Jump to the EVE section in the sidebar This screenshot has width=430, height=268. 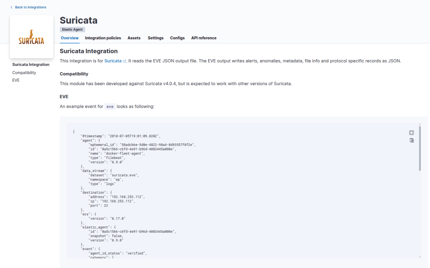point(16,80)
